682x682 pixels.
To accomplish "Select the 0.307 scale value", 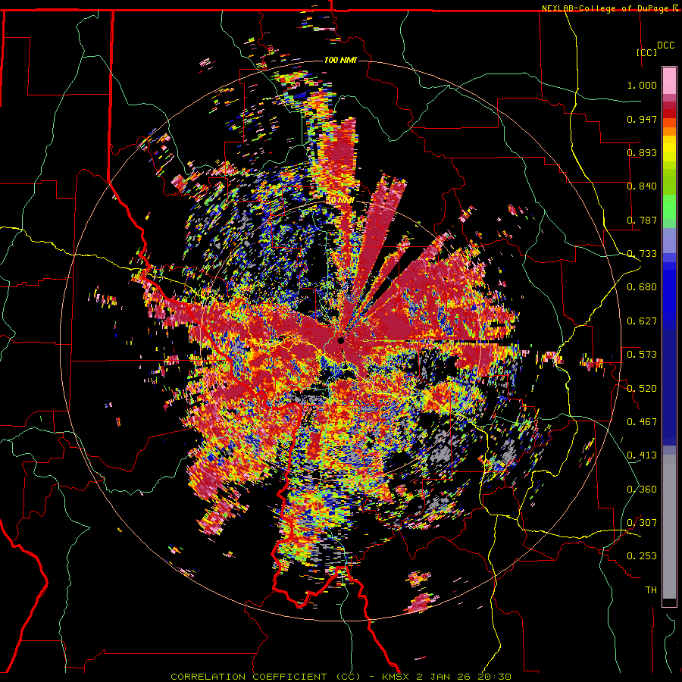I will (642, 523).
